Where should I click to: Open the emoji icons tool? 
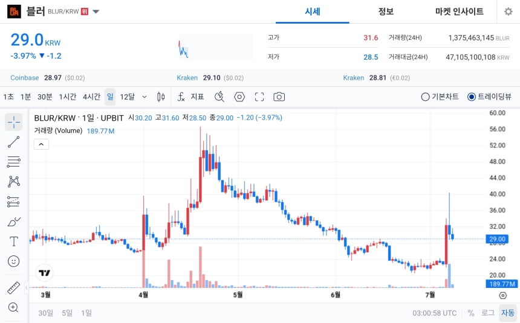tap(13, 261)
